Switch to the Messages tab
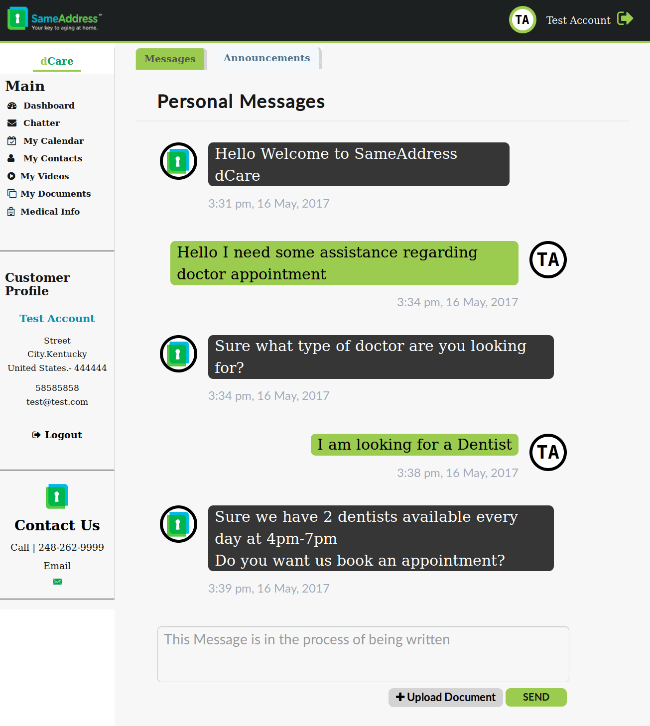 [170, 59]
